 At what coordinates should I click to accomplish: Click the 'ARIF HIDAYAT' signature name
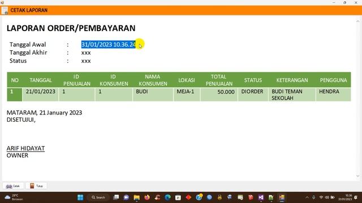(x=25, y=148)
